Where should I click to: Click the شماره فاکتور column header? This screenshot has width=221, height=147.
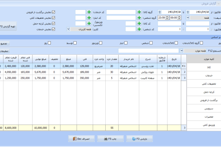(162, 59)
